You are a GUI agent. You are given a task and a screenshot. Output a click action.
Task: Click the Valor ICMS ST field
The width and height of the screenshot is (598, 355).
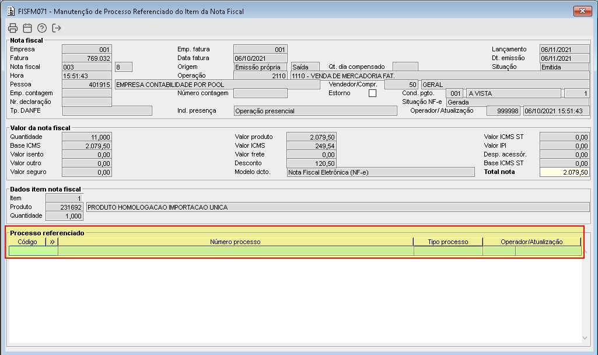(x=564, y=137)
